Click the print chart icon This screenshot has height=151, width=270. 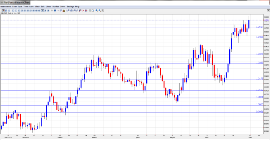point(90,10)
